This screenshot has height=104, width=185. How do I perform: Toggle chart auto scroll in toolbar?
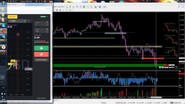click(x=88, y=7)
